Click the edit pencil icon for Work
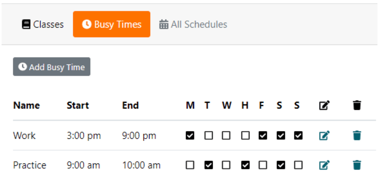This screenshot has width=380, height=178. [324, 136]
